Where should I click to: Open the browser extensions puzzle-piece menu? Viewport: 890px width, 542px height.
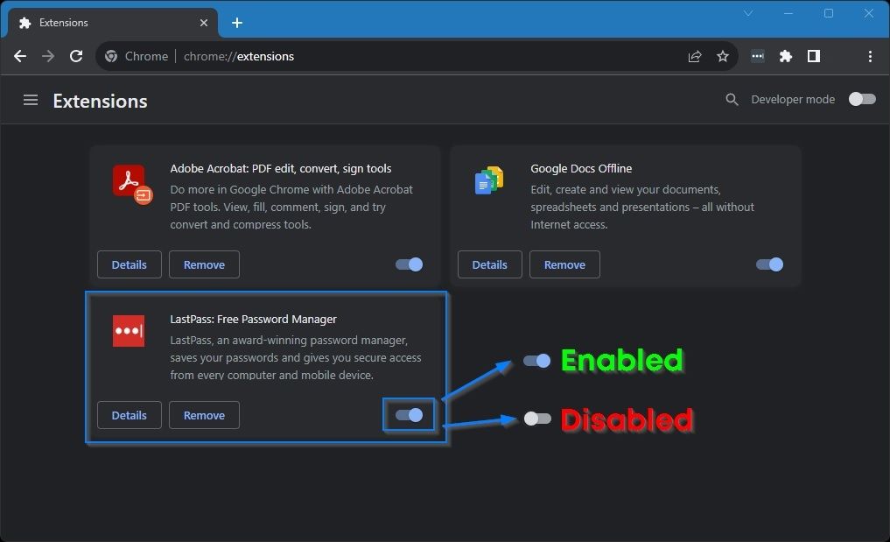point(785,55)
